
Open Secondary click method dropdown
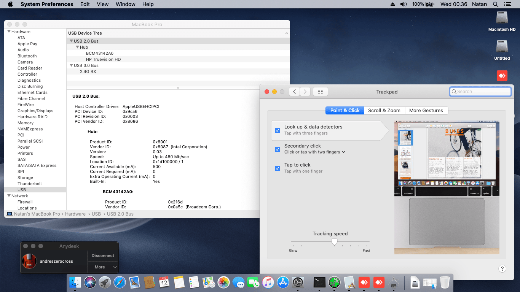click(x=315, y=152)
